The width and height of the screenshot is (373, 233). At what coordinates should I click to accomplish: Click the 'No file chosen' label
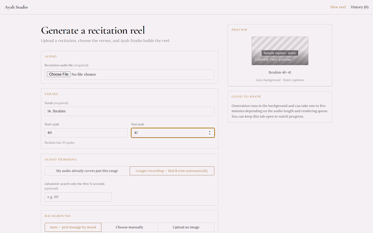tap(83, 75)
